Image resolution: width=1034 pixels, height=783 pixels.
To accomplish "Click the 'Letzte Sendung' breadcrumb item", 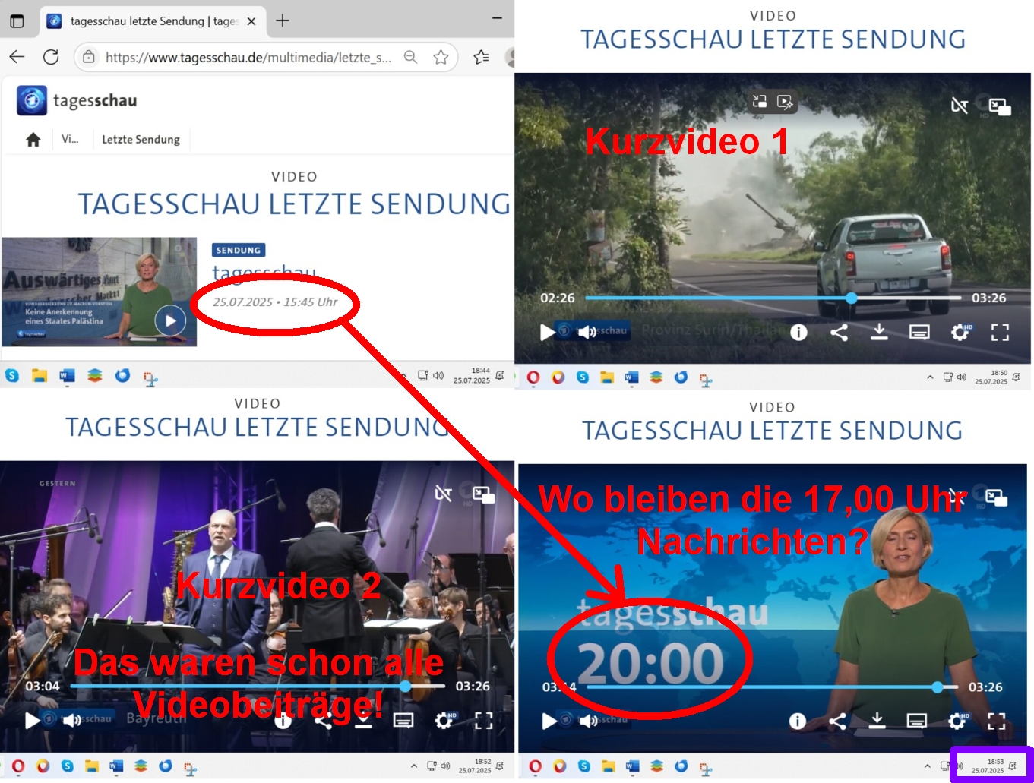I will tap(141, 140).
